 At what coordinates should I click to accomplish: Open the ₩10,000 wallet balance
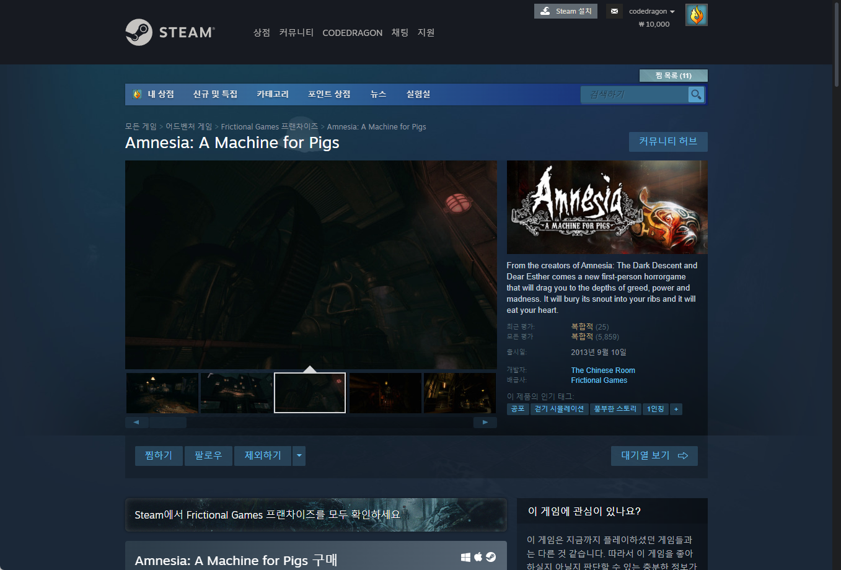click(x=654, y=24)
